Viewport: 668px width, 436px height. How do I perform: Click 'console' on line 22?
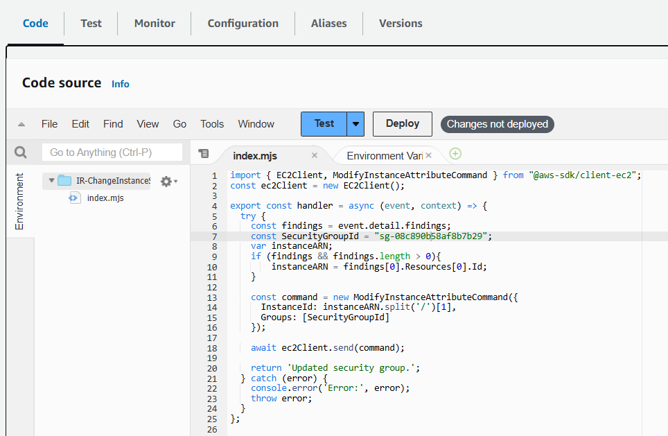point(269,388)
